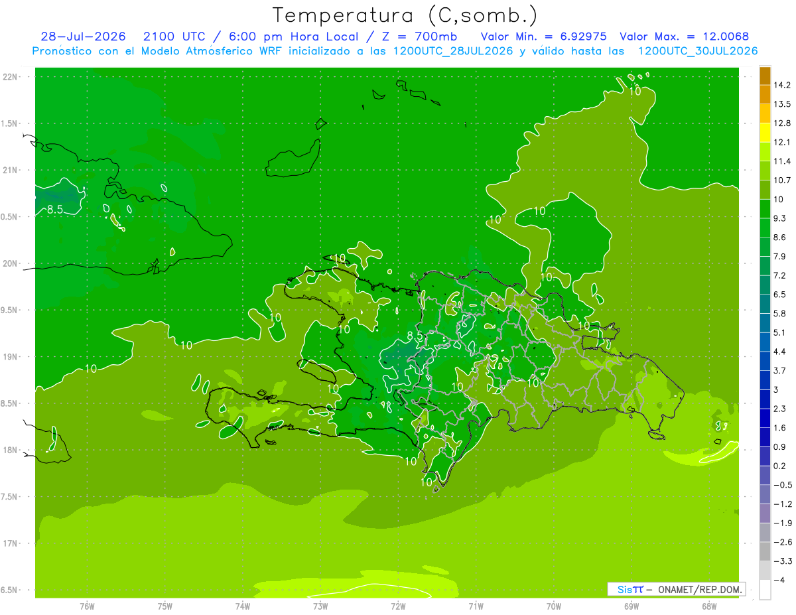This screenshot has height=615, width=796.
Task: Click the '70W' longitude axis label
Action: [553, 606]
